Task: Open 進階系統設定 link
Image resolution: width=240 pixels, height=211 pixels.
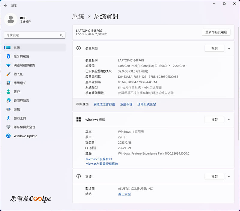Action: click(x=147, y=104)
